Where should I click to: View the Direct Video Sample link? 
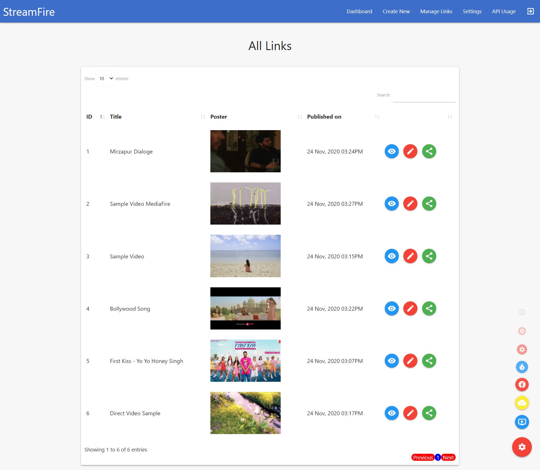[391, 413]
